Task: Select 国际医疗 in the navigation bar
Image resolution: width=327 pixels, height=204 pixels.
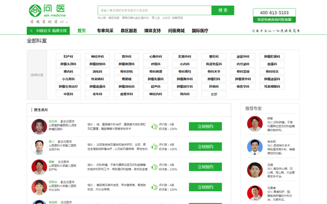Action: (x=200, y=31)
